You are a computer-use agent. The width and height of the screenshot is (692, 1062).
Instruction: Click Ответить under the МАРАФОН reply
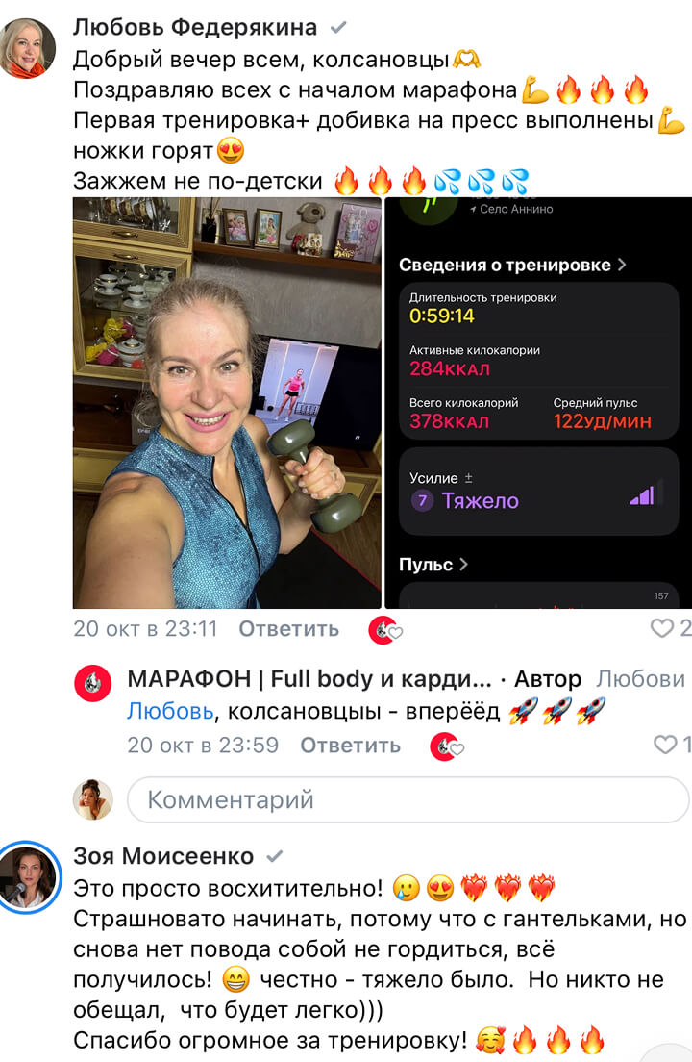tap(351, 746)
